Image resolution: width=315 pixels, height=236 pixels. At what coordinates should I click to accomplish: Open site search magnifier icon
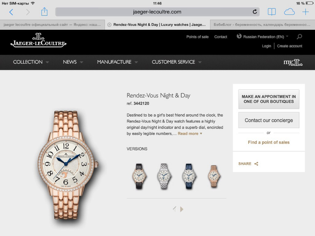point(299,36)
